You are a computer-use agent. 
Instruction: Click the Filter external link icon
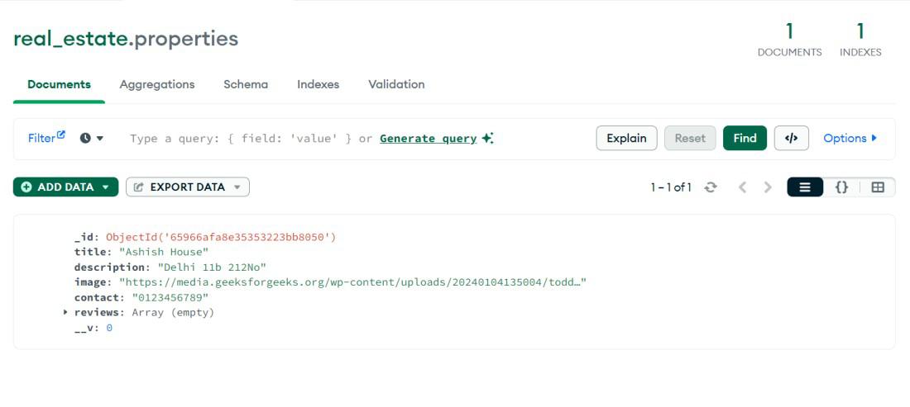(60, 135)
